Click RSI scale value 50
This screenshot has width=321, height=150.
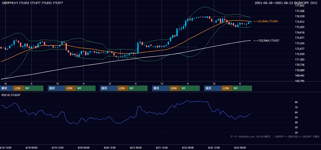296,117
